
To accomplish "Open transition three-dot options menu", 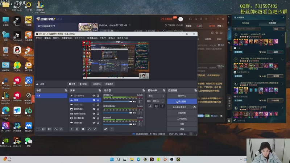I will coord(162,106).
